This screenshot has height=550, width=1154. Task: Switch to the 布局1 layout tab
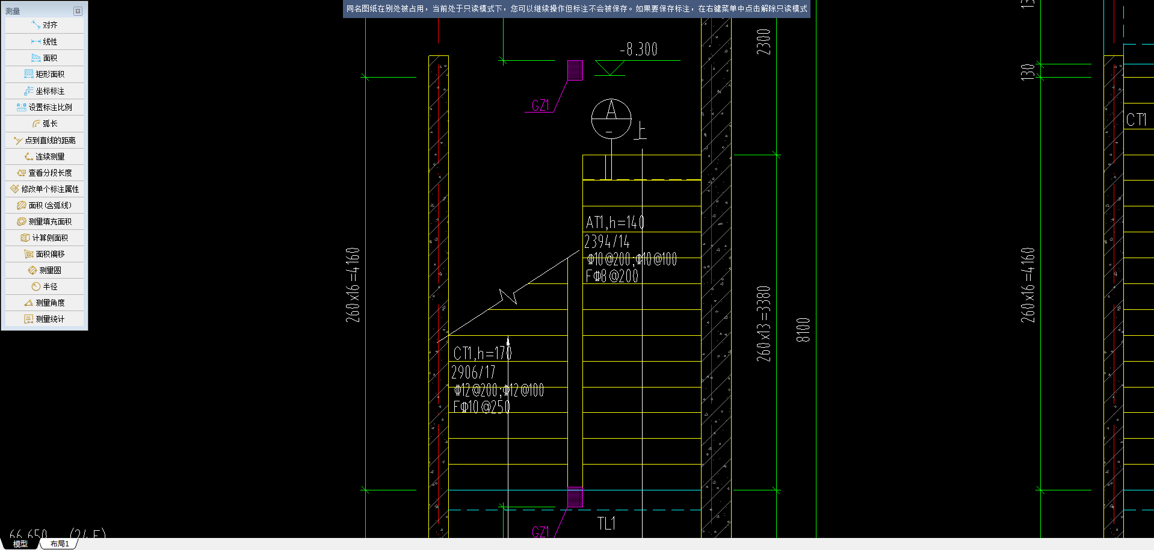click(x=60, y=544)
